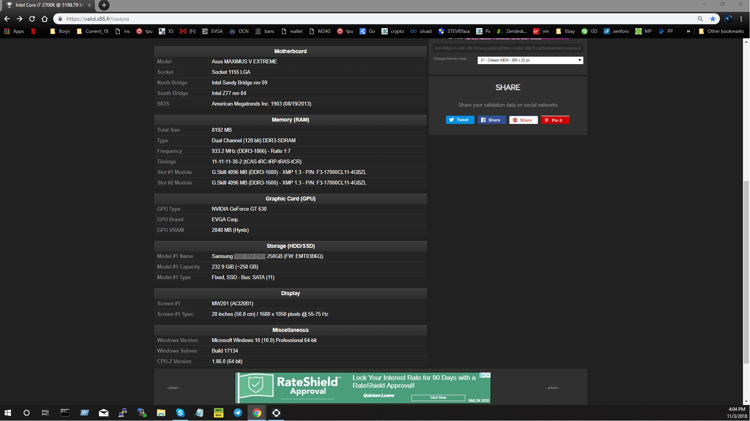Open a new browser tab
750x421 pixels.
pos(104,5)
